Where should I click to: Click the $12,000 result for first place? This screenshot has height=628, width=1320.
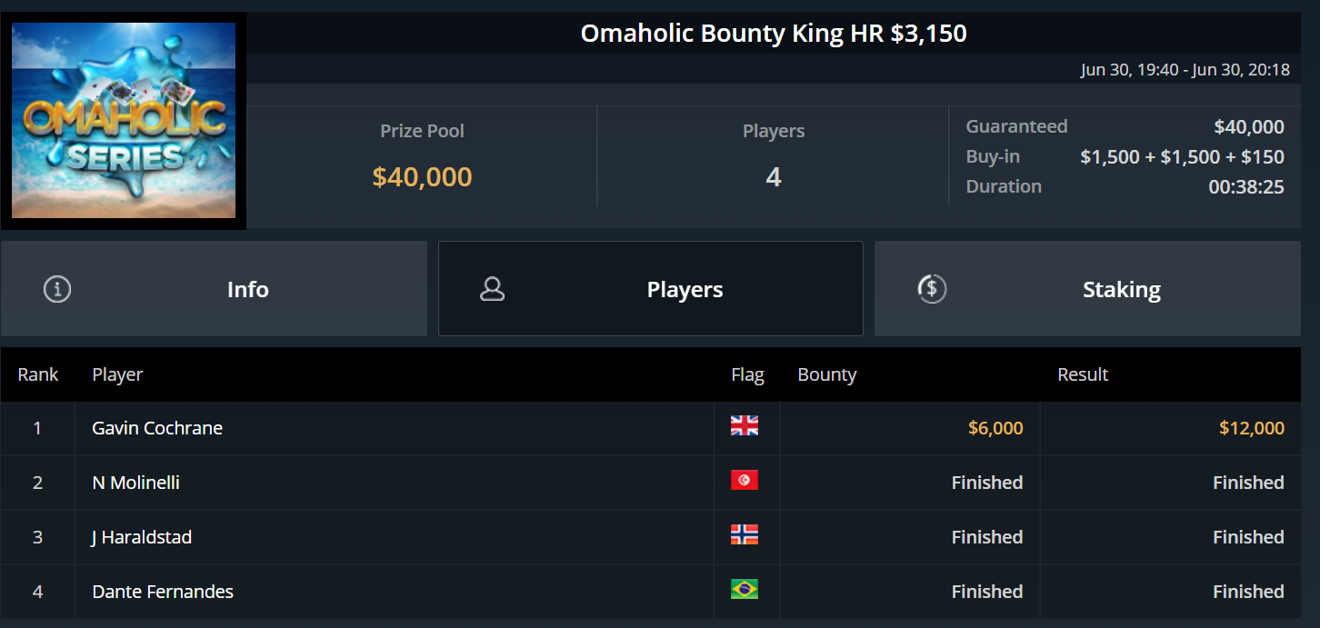[x=1252, y=428]
